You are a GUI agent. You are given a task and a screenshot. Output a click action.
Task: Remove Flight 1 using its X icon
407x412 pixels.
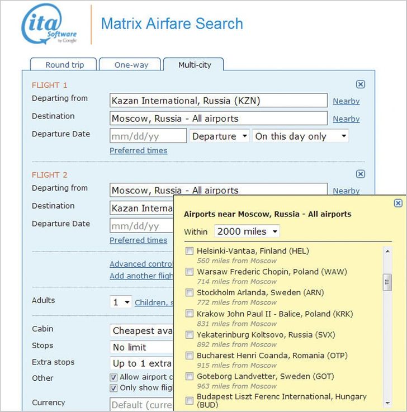point(361,84)
